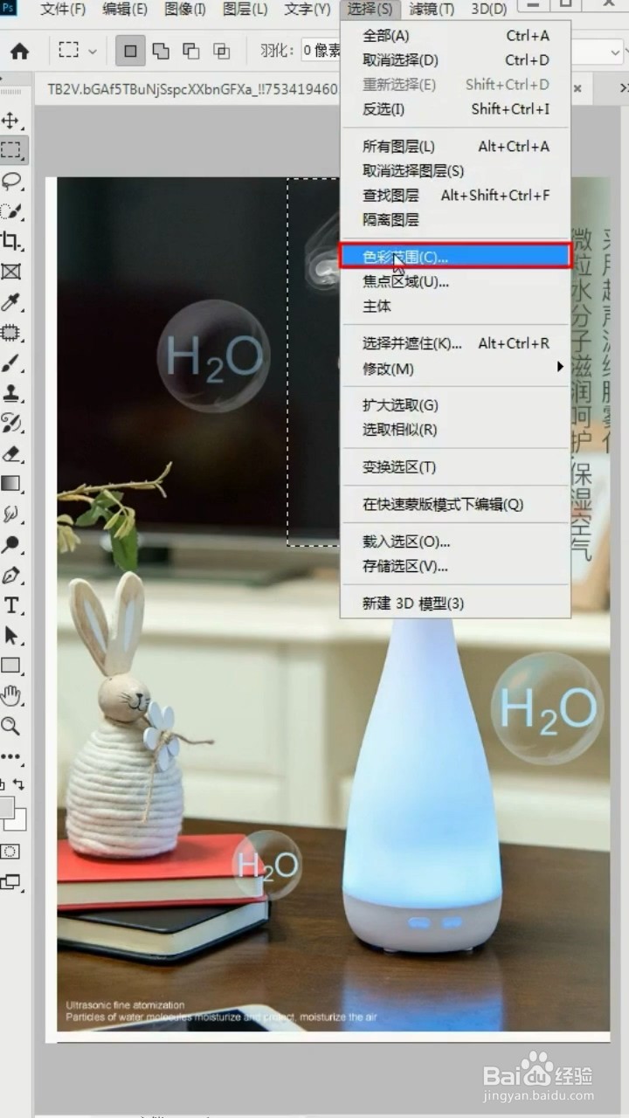Choose 存储选区(V)... Save Selection
The width and height of the screenshot is (629, 1118).
click(455, 566)
